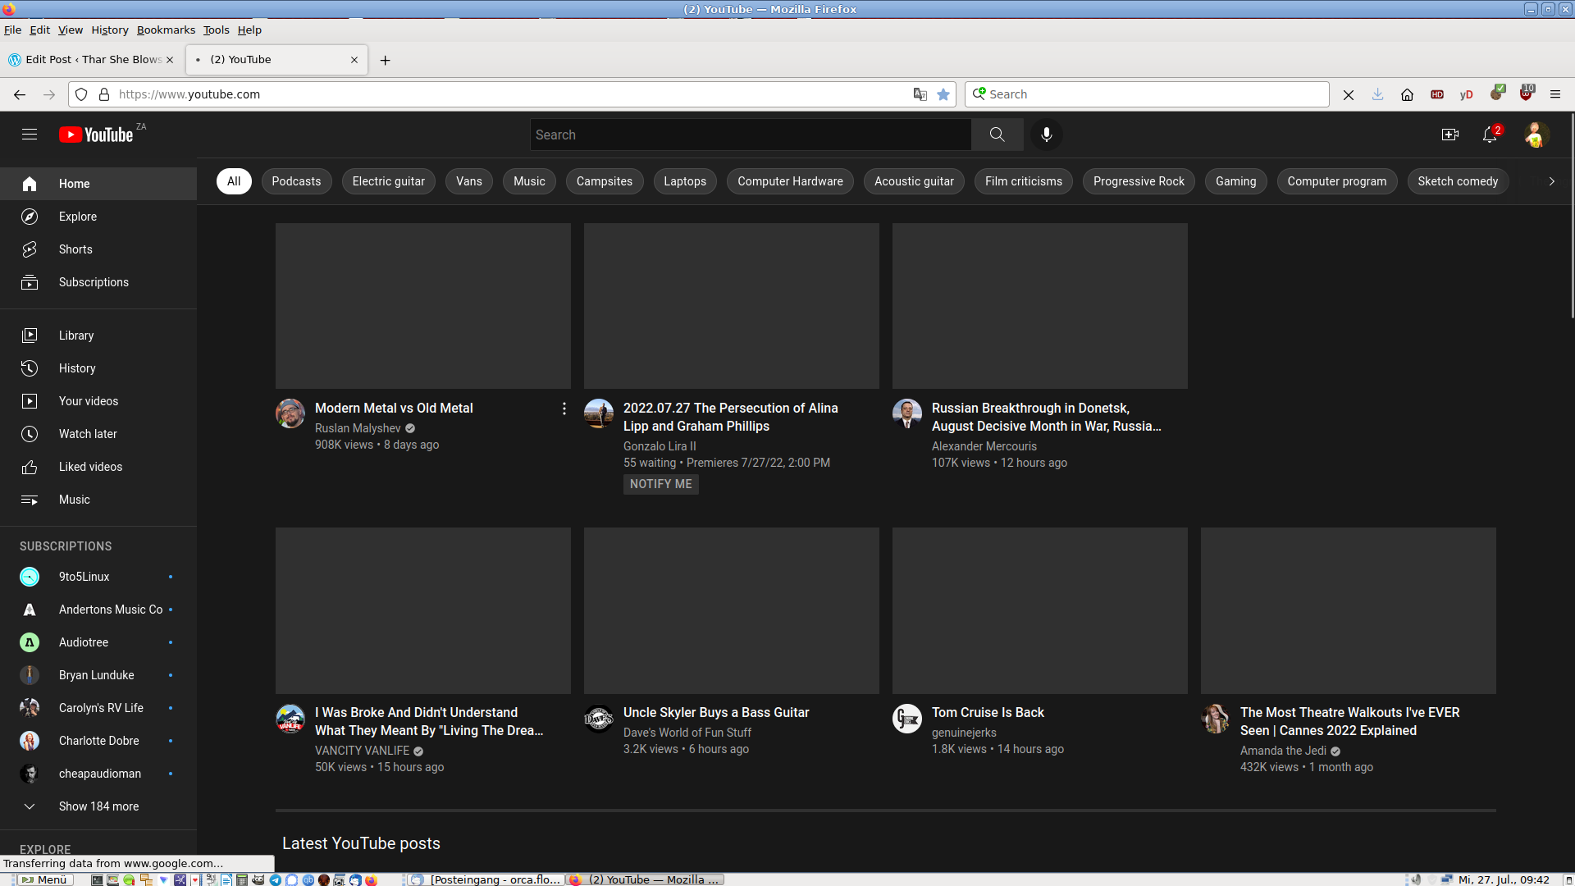Image resolution: width=1575 pixels, height=886 pixels.
Task: Open Tom Cruise Is Back video title
Action: click(988, 713)
